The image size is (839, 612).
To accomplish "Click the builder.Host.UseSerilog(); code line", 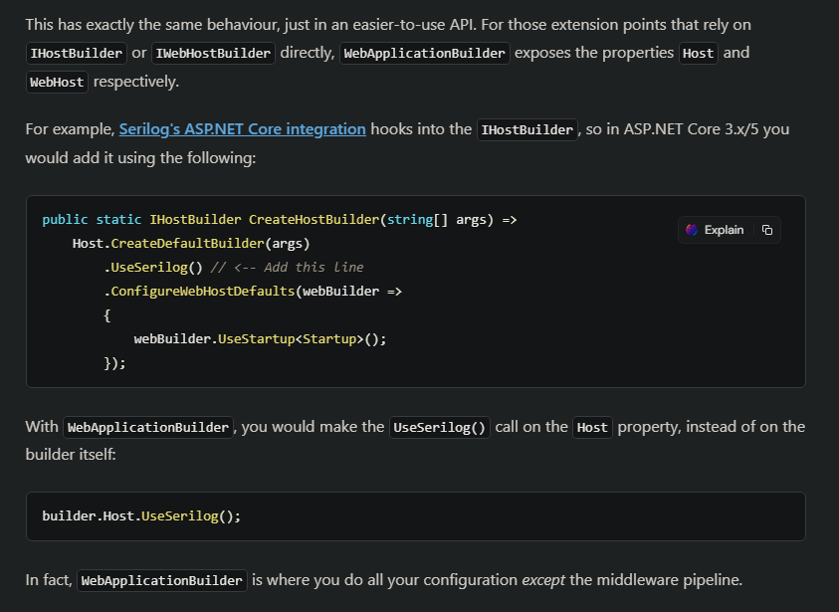I will click(141, 516).
